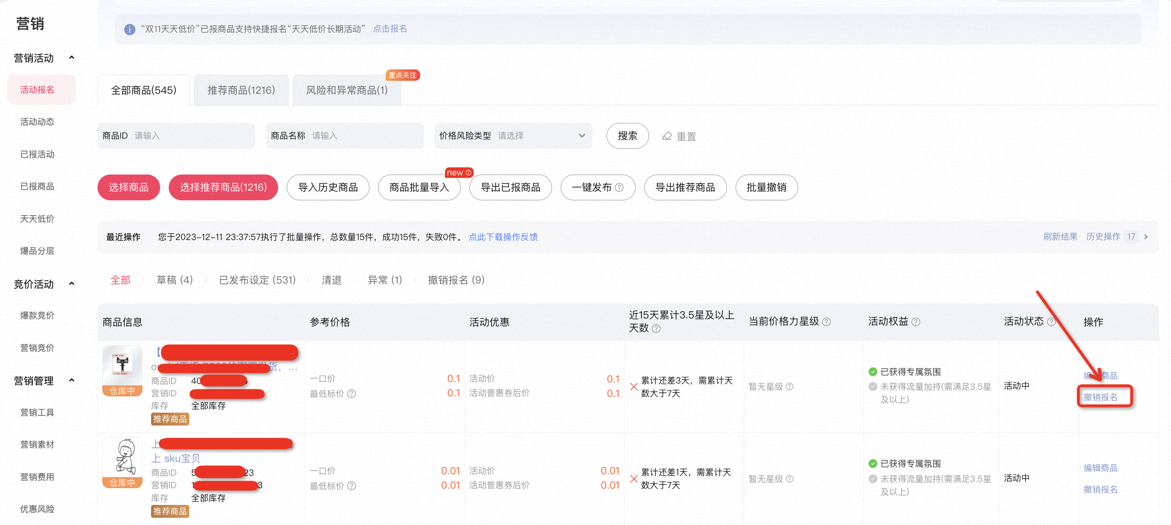Click the red X icon in the 累计还差3天 row
The height and width of the screenshot is (525, 1171).
[x=634, y=386]
